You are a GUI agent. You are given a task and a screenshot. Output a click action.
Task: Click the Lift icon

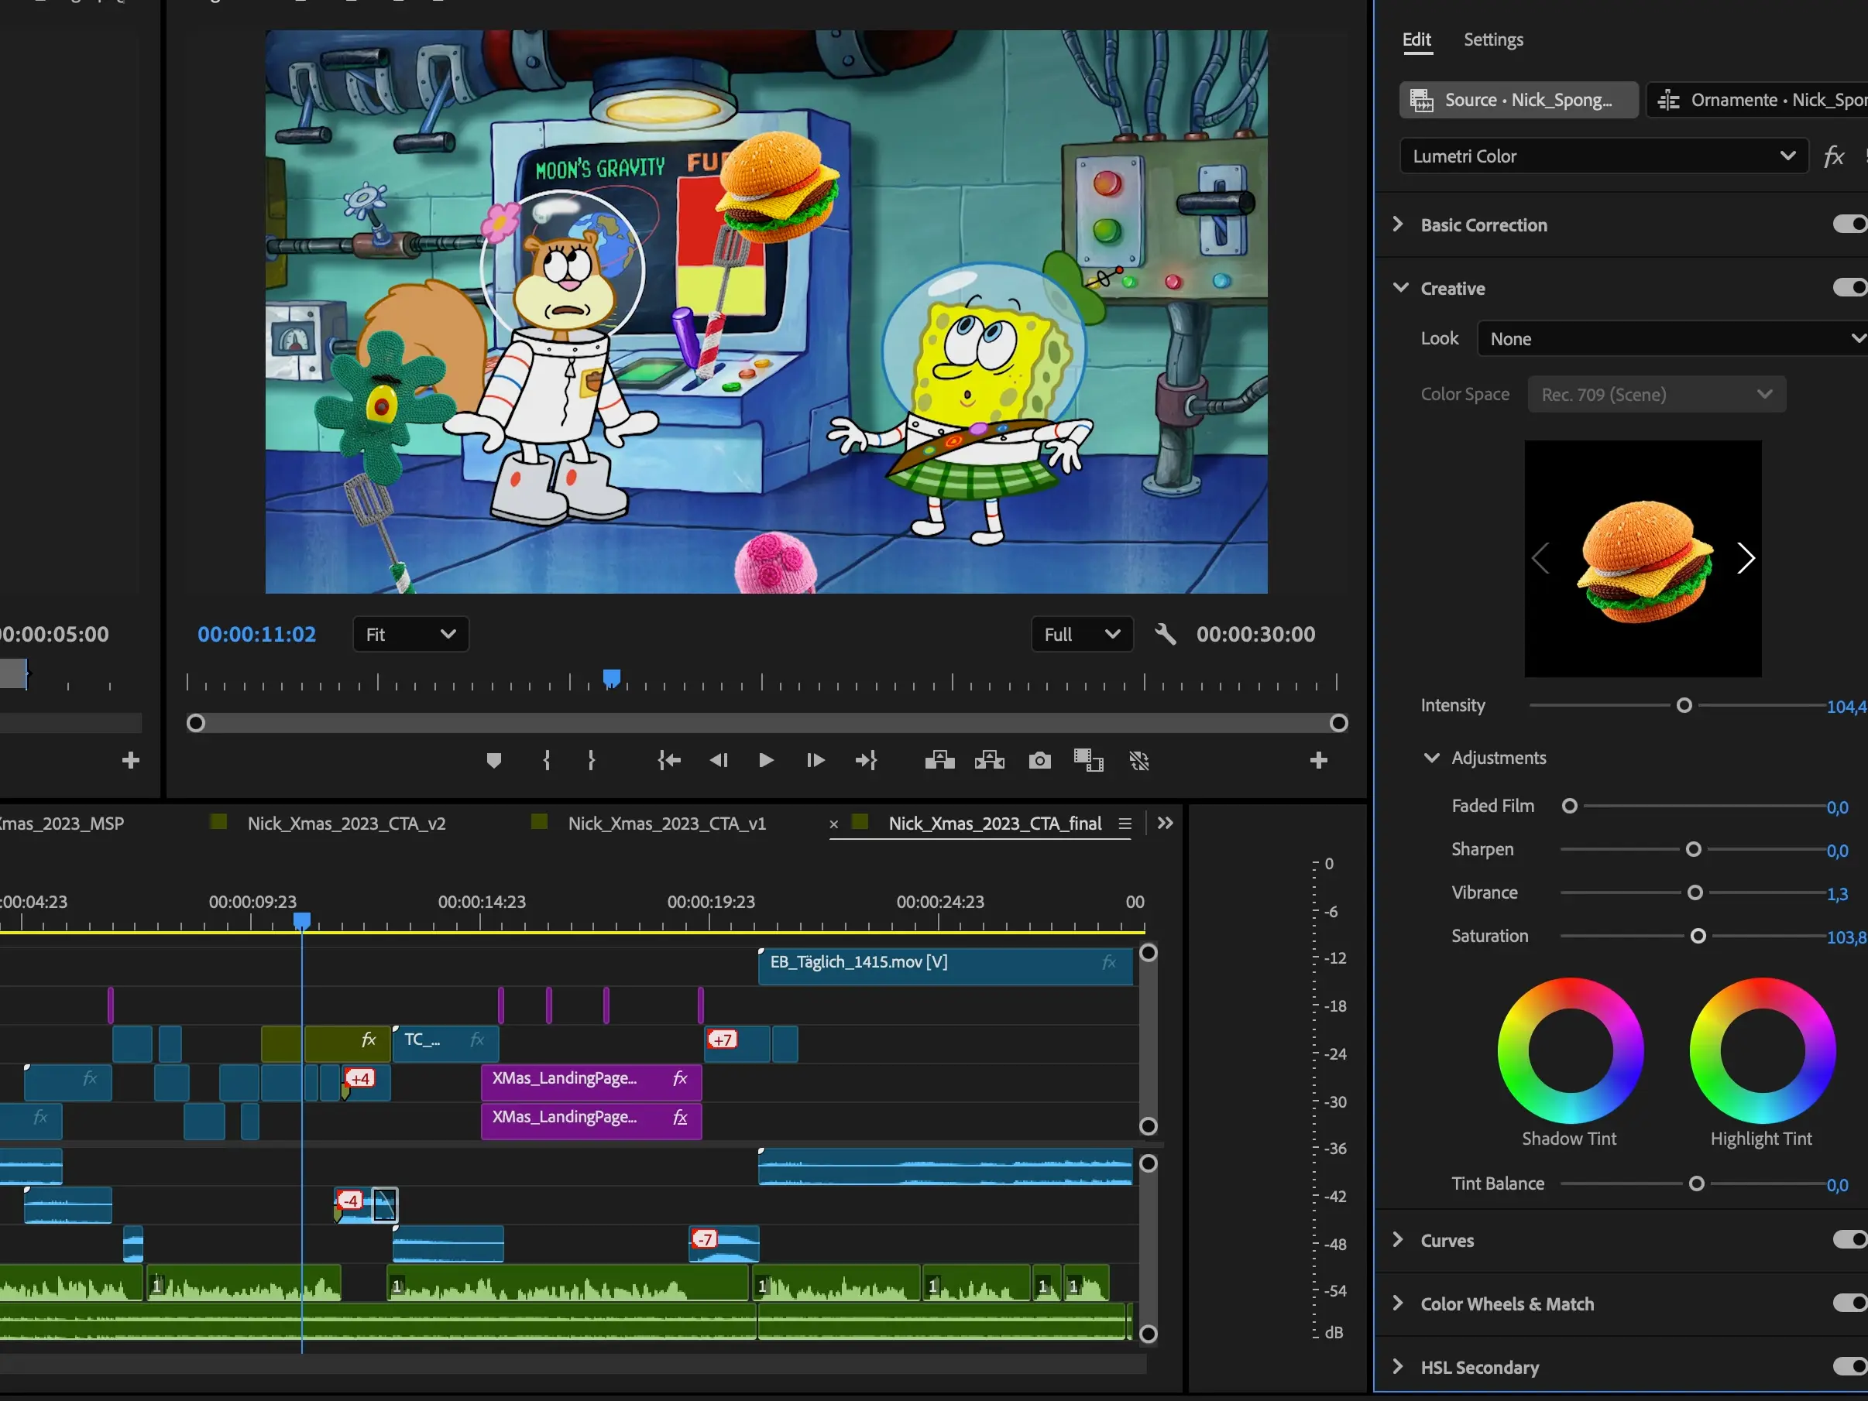coord(939,760)
